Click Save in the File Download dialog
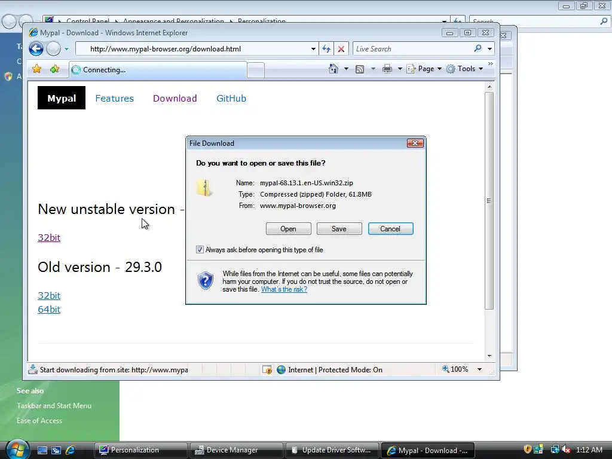The height and width of the screenshot is (459, 612). point(339,229)
